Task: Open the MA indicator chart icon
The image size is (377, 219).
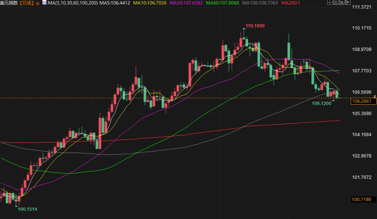Action: click(x=44, y=3)
